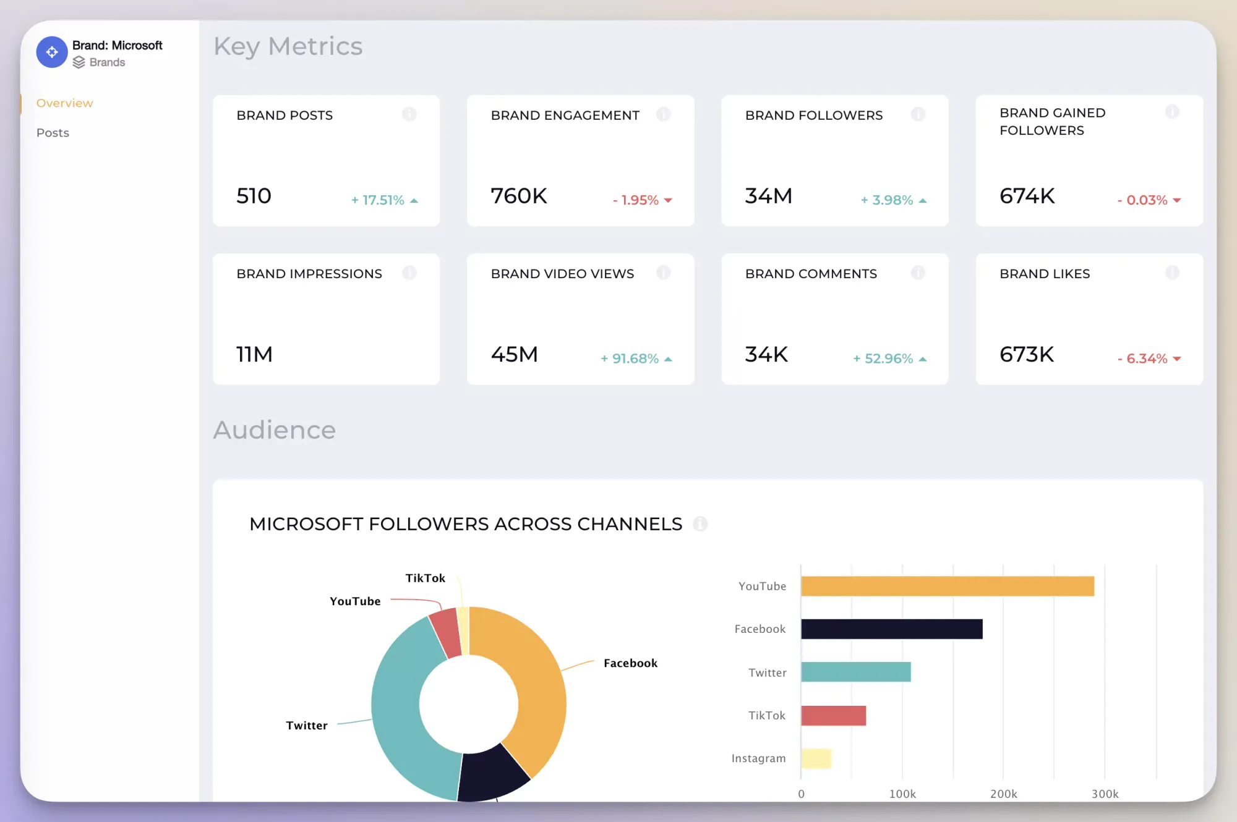1237x822 pixels.
Task: Select the Overview sidebar item
Action: point(65,103)
